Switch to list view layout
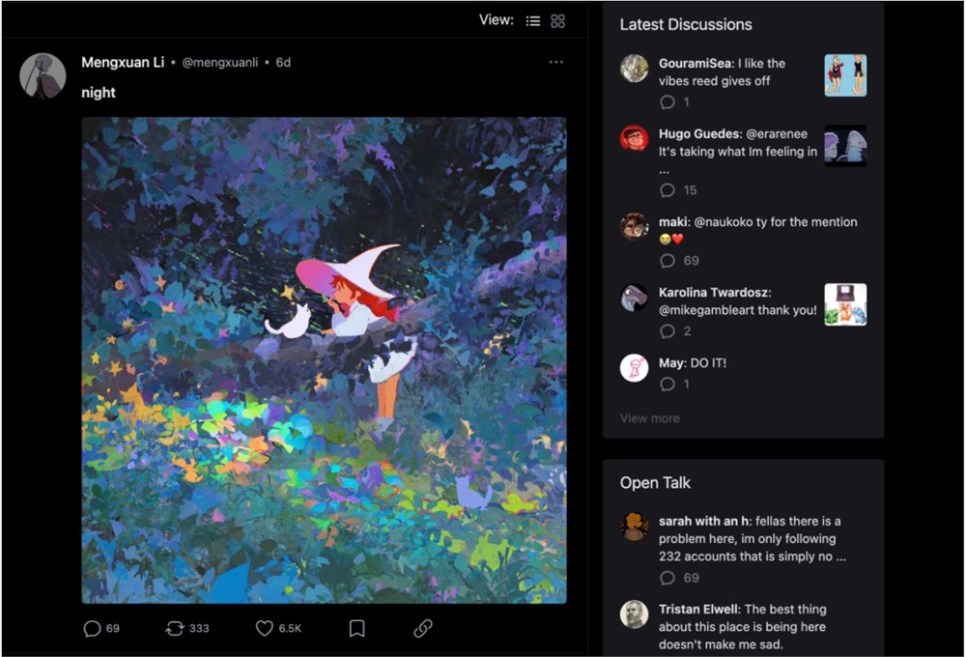 click(x=533, y=21)
